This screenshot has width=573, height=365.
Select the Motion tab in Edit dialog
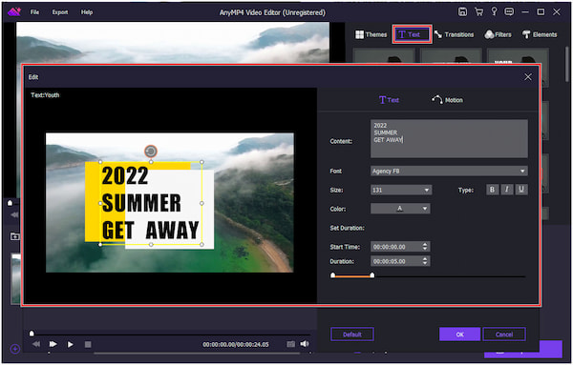pos(447,100)
